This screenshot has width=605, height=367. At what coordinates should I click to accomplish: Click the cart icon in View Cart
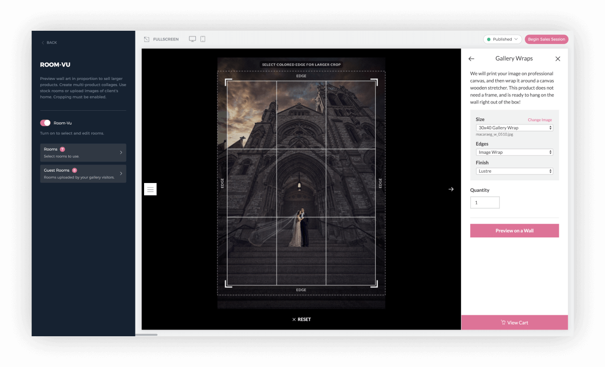pyautogui.click(x=503, y=322)
